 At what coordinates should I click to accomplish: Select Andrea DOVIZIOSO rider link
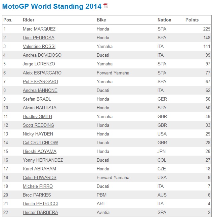[42, 55]
